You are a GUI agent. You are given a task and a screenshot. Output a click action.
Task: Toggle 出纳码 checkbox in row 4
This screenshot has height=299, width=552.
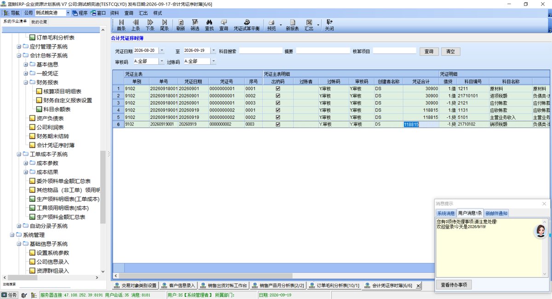[278, 110]
